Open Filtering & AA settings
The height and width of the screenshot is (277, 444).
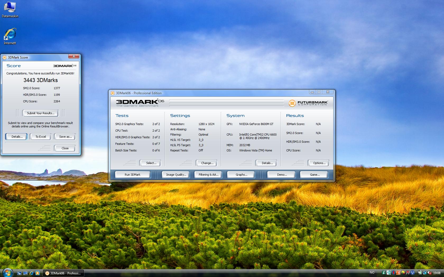pos(209,175)
